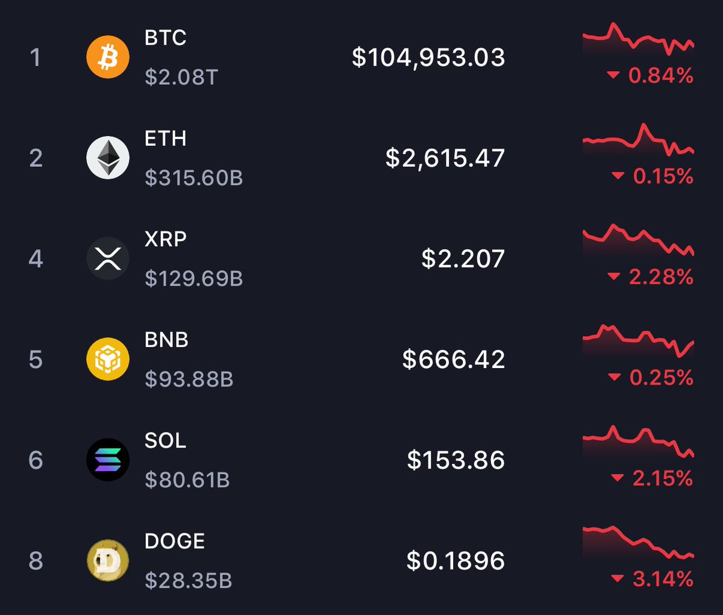This screenshot has width=723, height=615.
Task: Click the DOGE price $0.1896
Action: (x=455, y=561)
